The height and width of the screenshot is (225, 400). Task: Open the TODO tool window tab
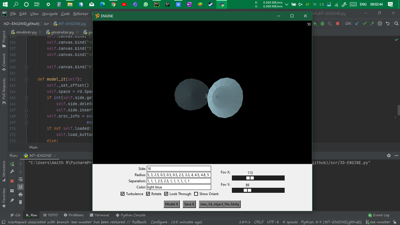coord(50,215)
